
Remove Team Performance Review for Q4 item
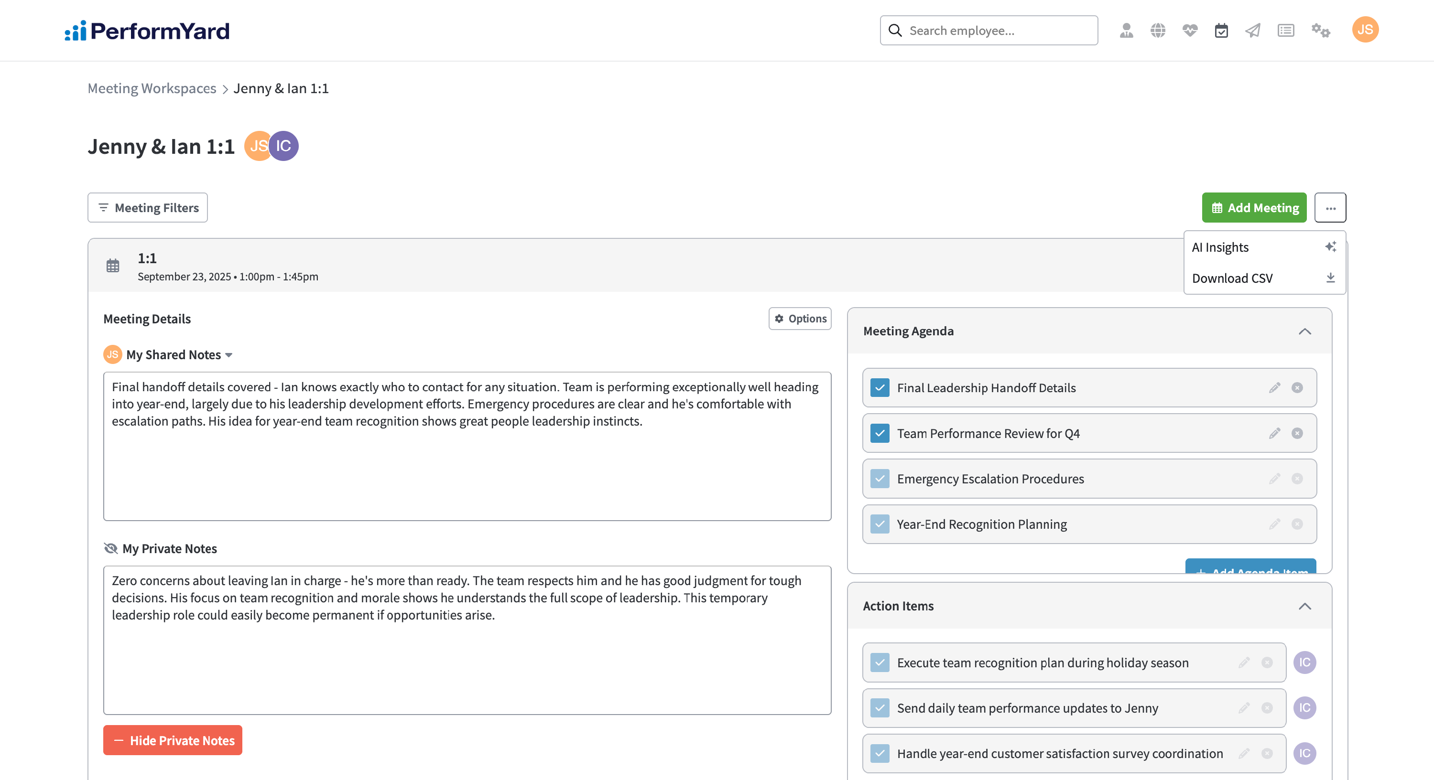[1297, 433]
